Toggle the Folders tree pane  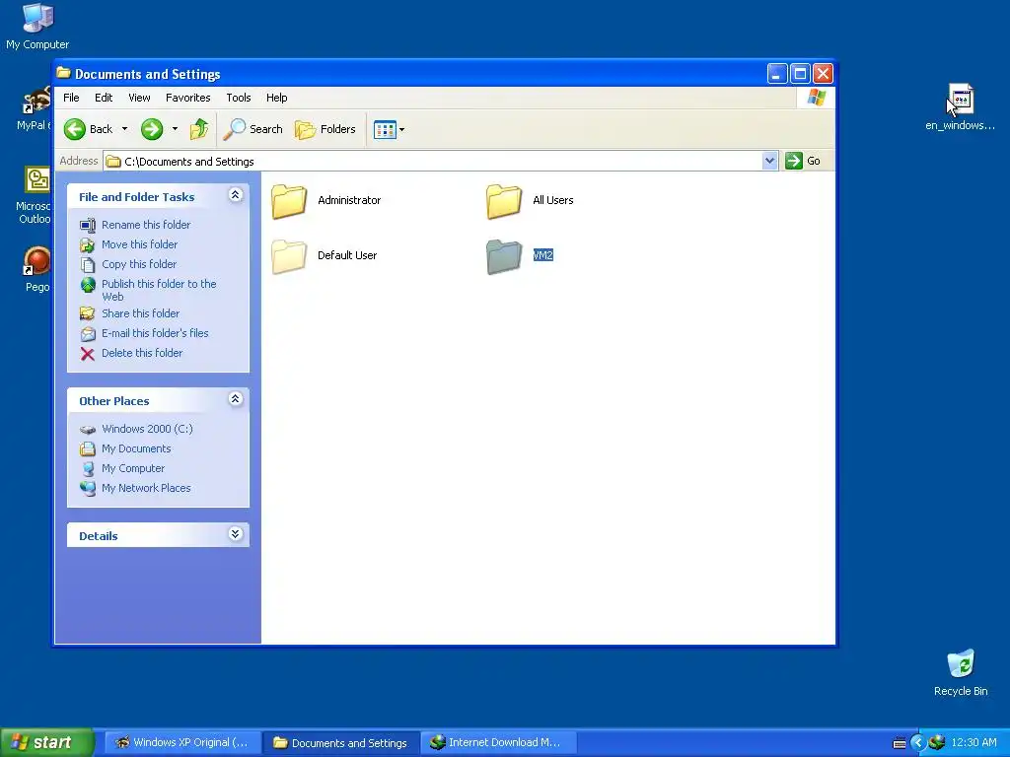click(x=325, y=129)
